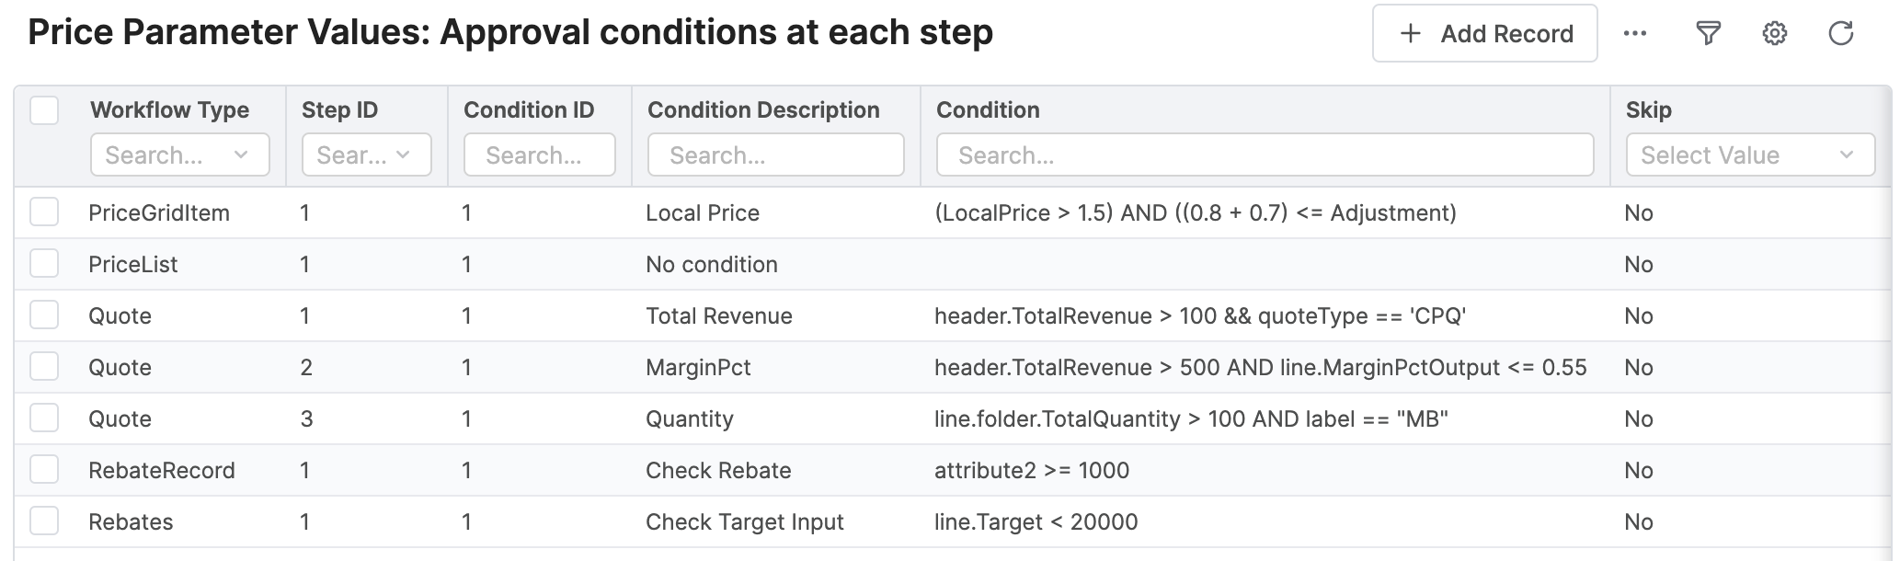The width and height of the screenshot is (1900, 561).
Task: Sort by the Workflow Type column header
Action: click(x=169, y=110)
